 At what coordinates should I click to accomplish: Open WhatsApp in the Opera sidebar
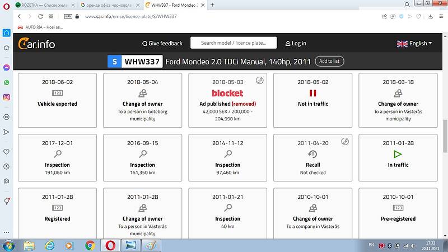pyautogui.click(x=6, y=82)
